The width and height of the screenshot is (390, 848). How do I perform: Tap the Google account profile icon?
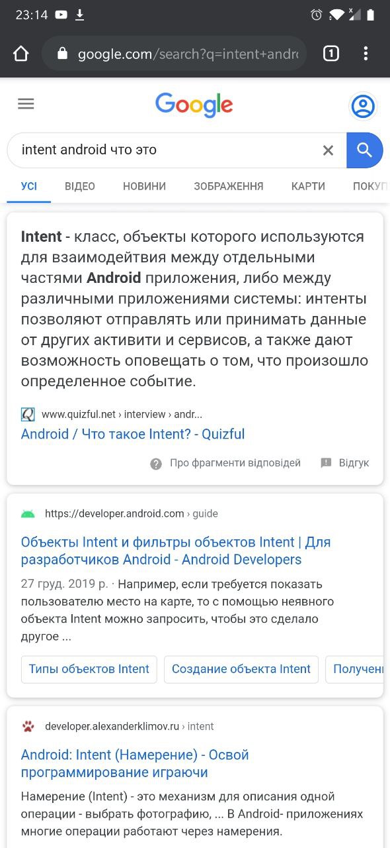point(363,106)
